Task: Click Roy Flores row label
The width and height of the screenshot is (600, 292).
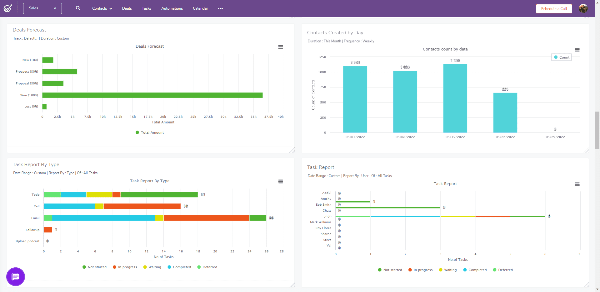Action: point(323,228)
